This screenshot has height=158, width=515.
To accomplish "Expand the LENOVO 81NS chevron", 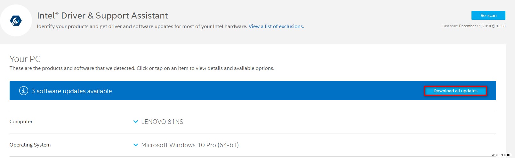I will point(136,122).
